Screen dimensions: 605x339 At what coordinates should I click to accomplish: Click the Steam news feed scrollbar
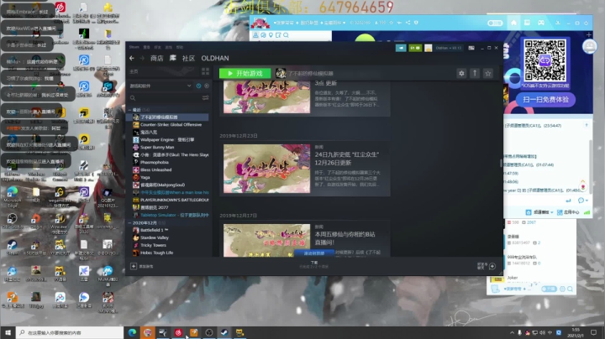tap(501, 164)
